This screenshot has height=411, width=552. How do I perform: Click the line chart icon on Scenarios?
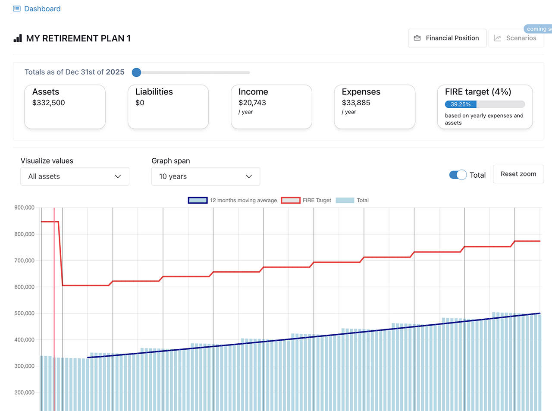[498, 38]
